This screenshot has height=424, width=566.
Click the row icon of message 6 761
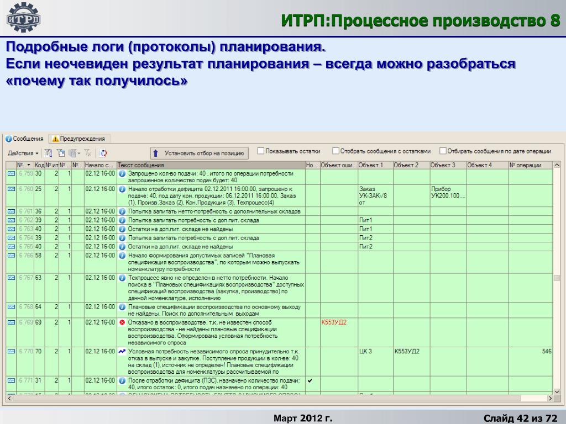[x=11, y=211]
